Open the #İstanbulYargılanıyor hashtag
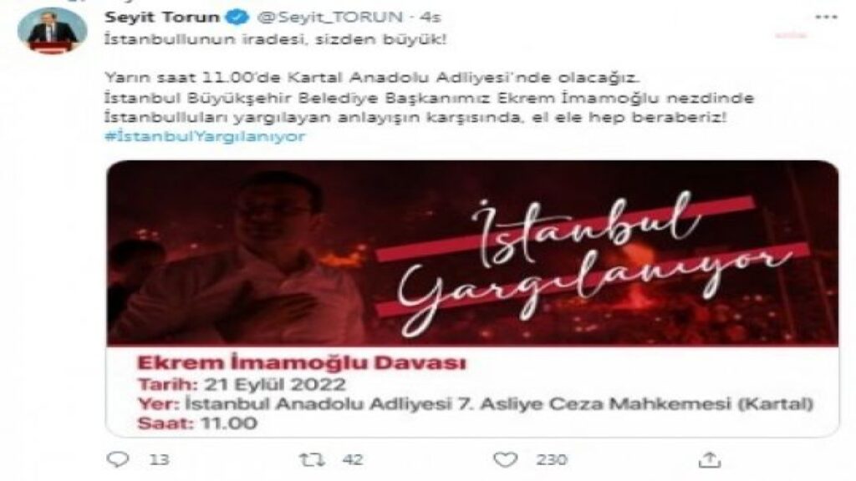Viewport: 856px width, 481px height. coord(205,136)
